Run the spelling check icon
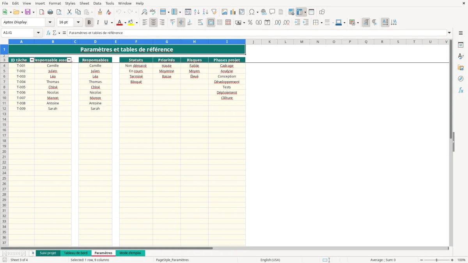468x263 pixels. pos(153,12)
